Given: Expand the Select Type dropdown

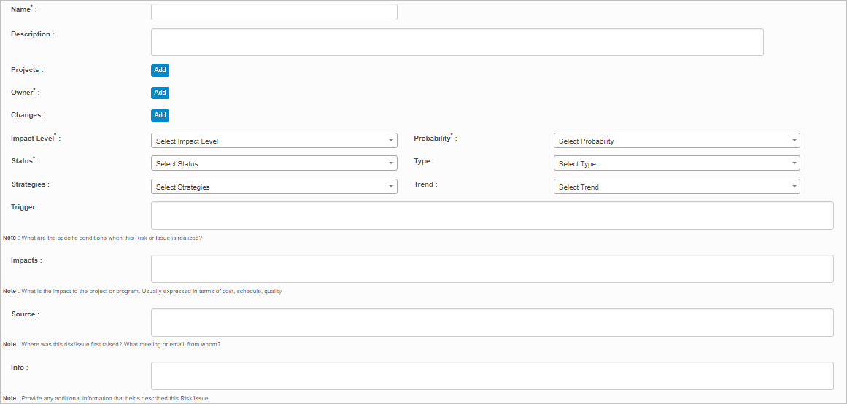Looking at the screenshot, I should pyautogui.click(x=676, y=163).
